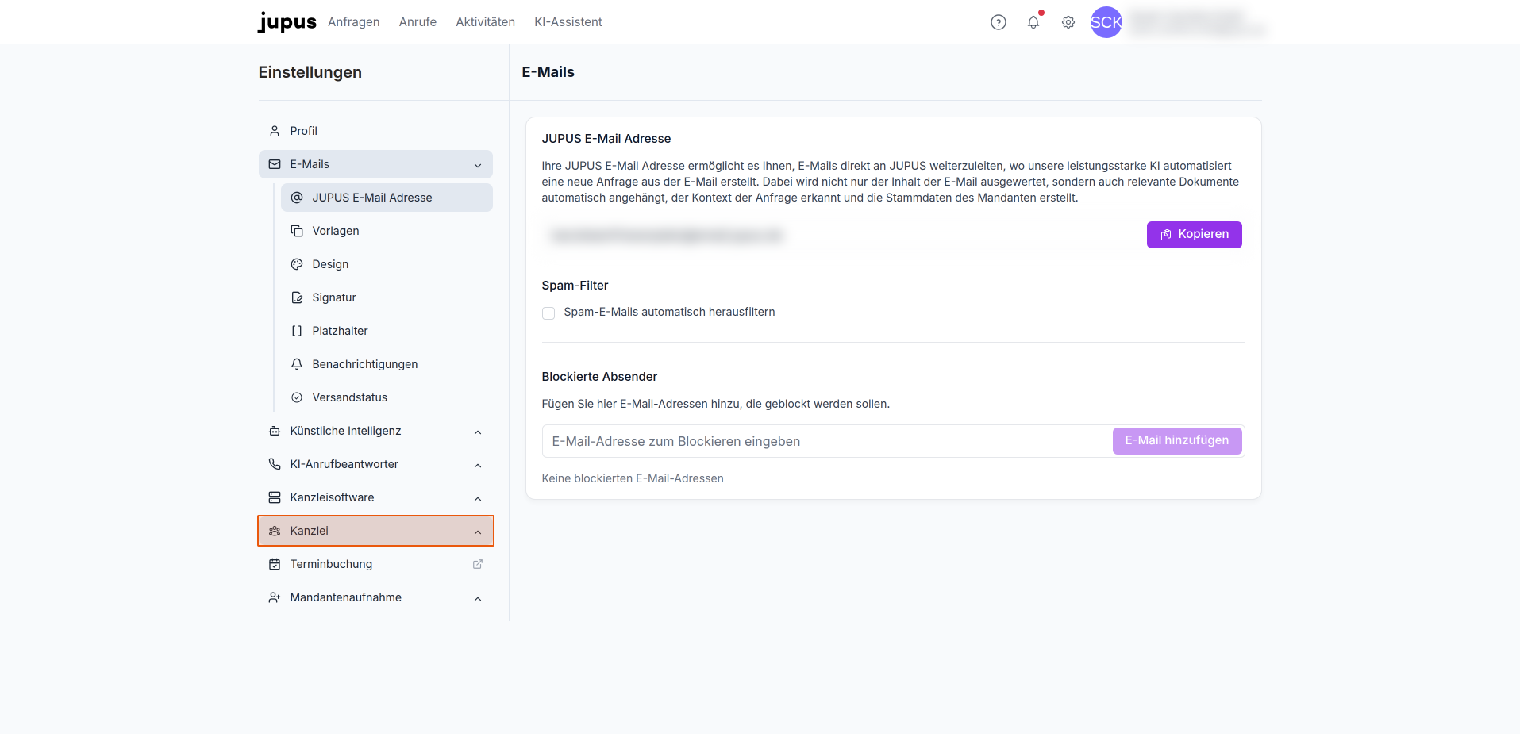
Task: Click the Versandstatus check-circle icon
Action: point(297,397)
